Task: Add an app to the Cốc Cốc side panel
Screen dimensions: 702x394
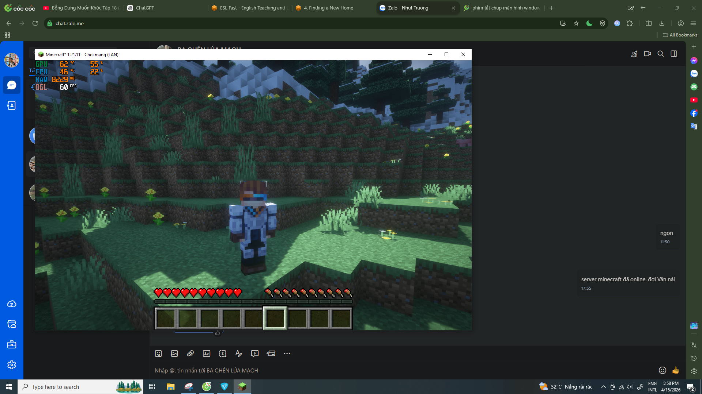Action: 694,47
